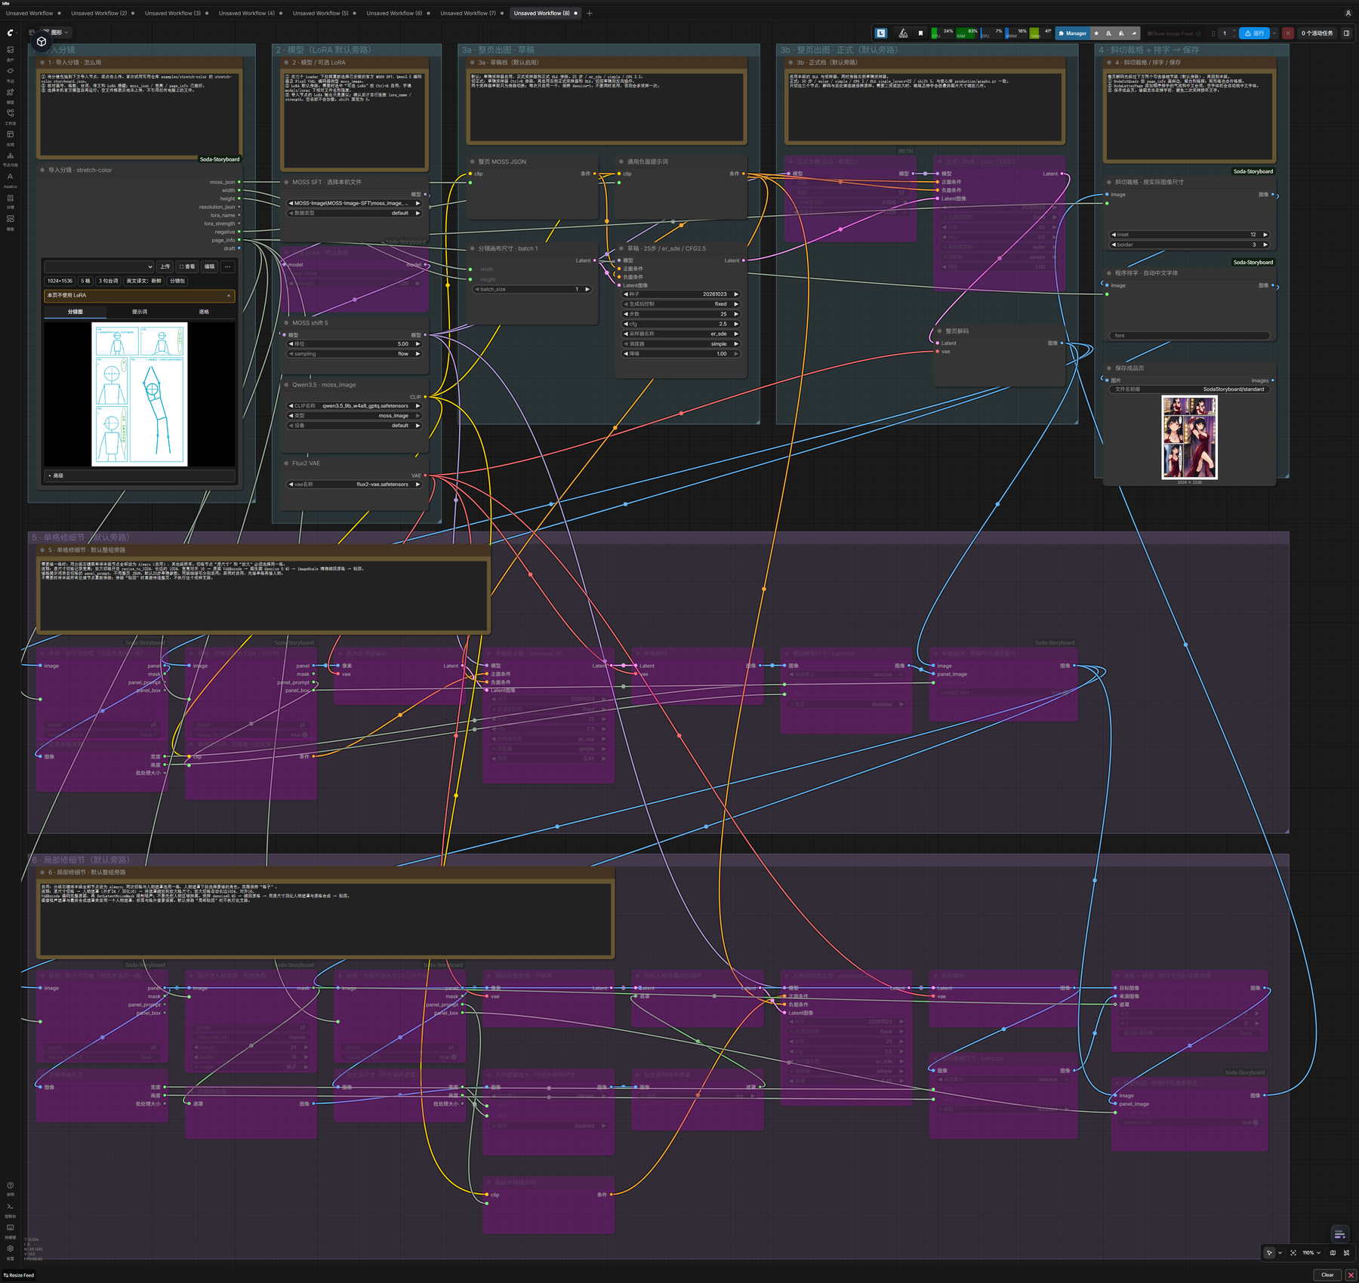Image resolution: width=1359 pixels, height=1283 pixels.
Task: Expand the pointer tool mode chevron
Action: point(1280,1253)
